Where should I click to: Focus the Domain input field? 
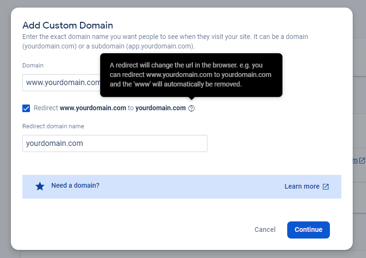pyautogui.click(x=62, y=82)
